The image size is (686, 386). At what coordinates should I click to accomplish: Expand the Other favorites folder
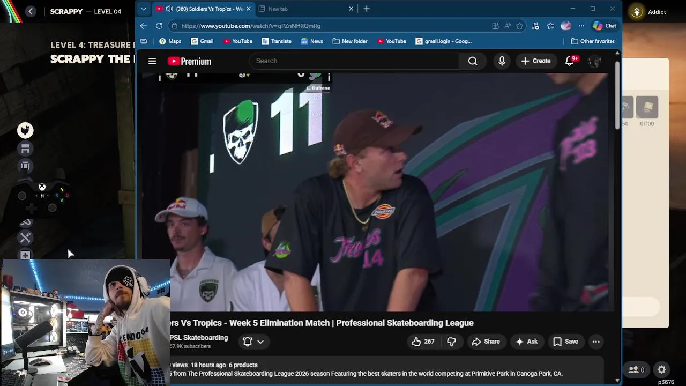click(x=593, y=41)
